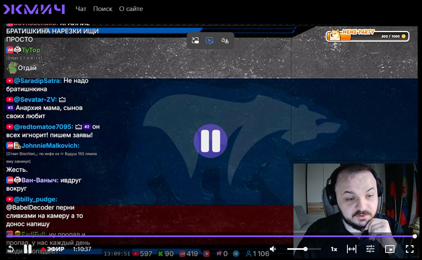Screen dimensions: 422x260
Task: Click the ЖМЫЧ site logo
Action: point(34,9)
